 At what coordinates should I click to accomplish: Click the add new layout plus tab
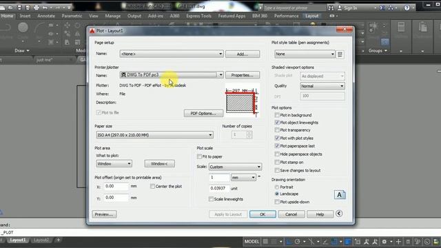pos(58,240)
